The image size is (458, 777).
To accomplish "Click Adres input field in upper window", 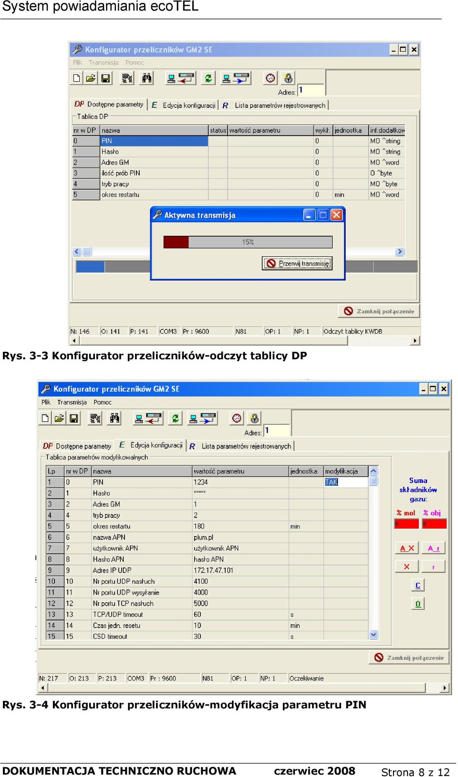I will pos(311,90).
